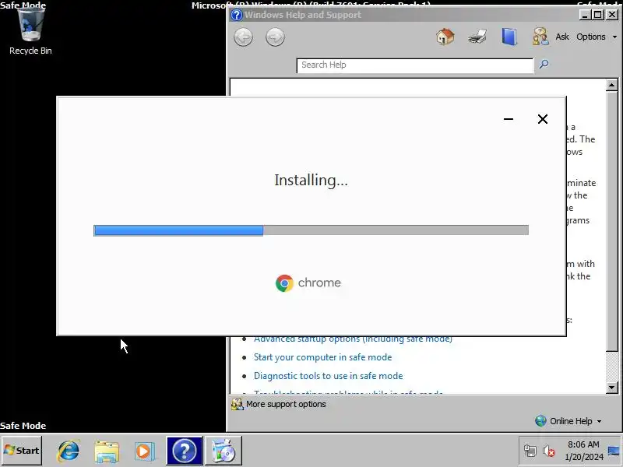The image size is (623, 467).
Task: Minimize the Chrome installer dialog
Action: pos(509,119)
